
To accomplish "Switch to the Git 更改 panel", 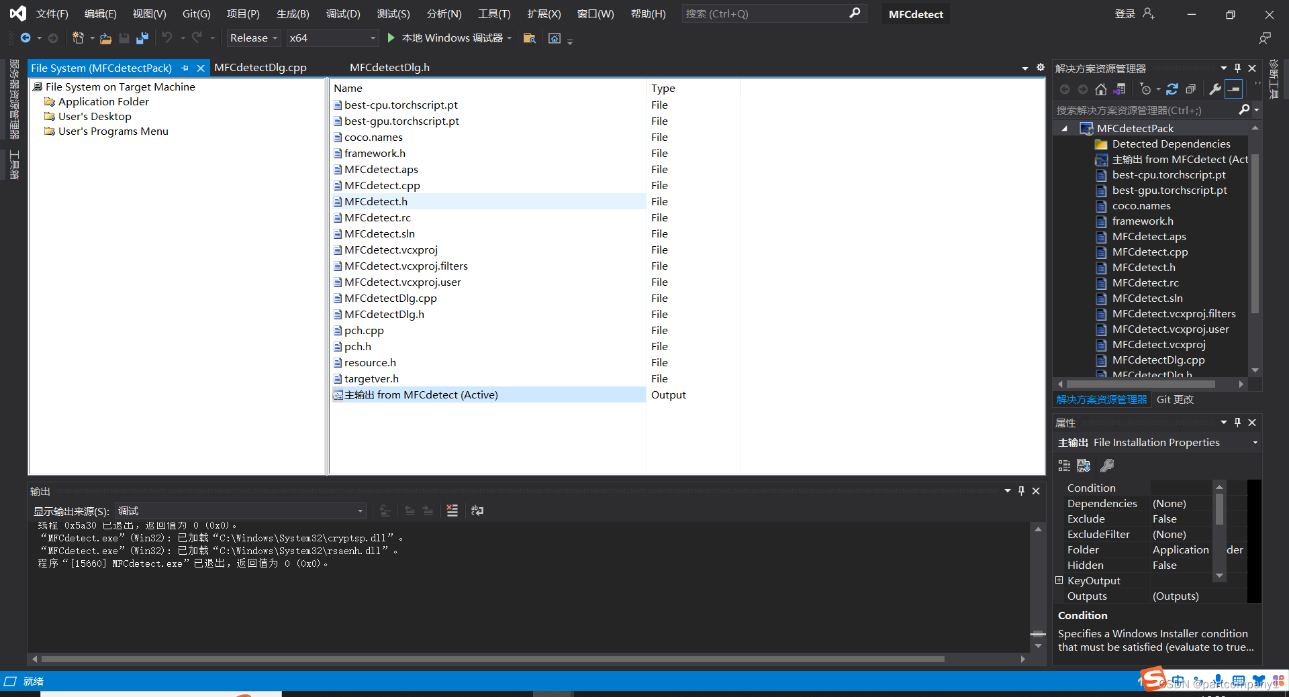I will point(1175,399).
